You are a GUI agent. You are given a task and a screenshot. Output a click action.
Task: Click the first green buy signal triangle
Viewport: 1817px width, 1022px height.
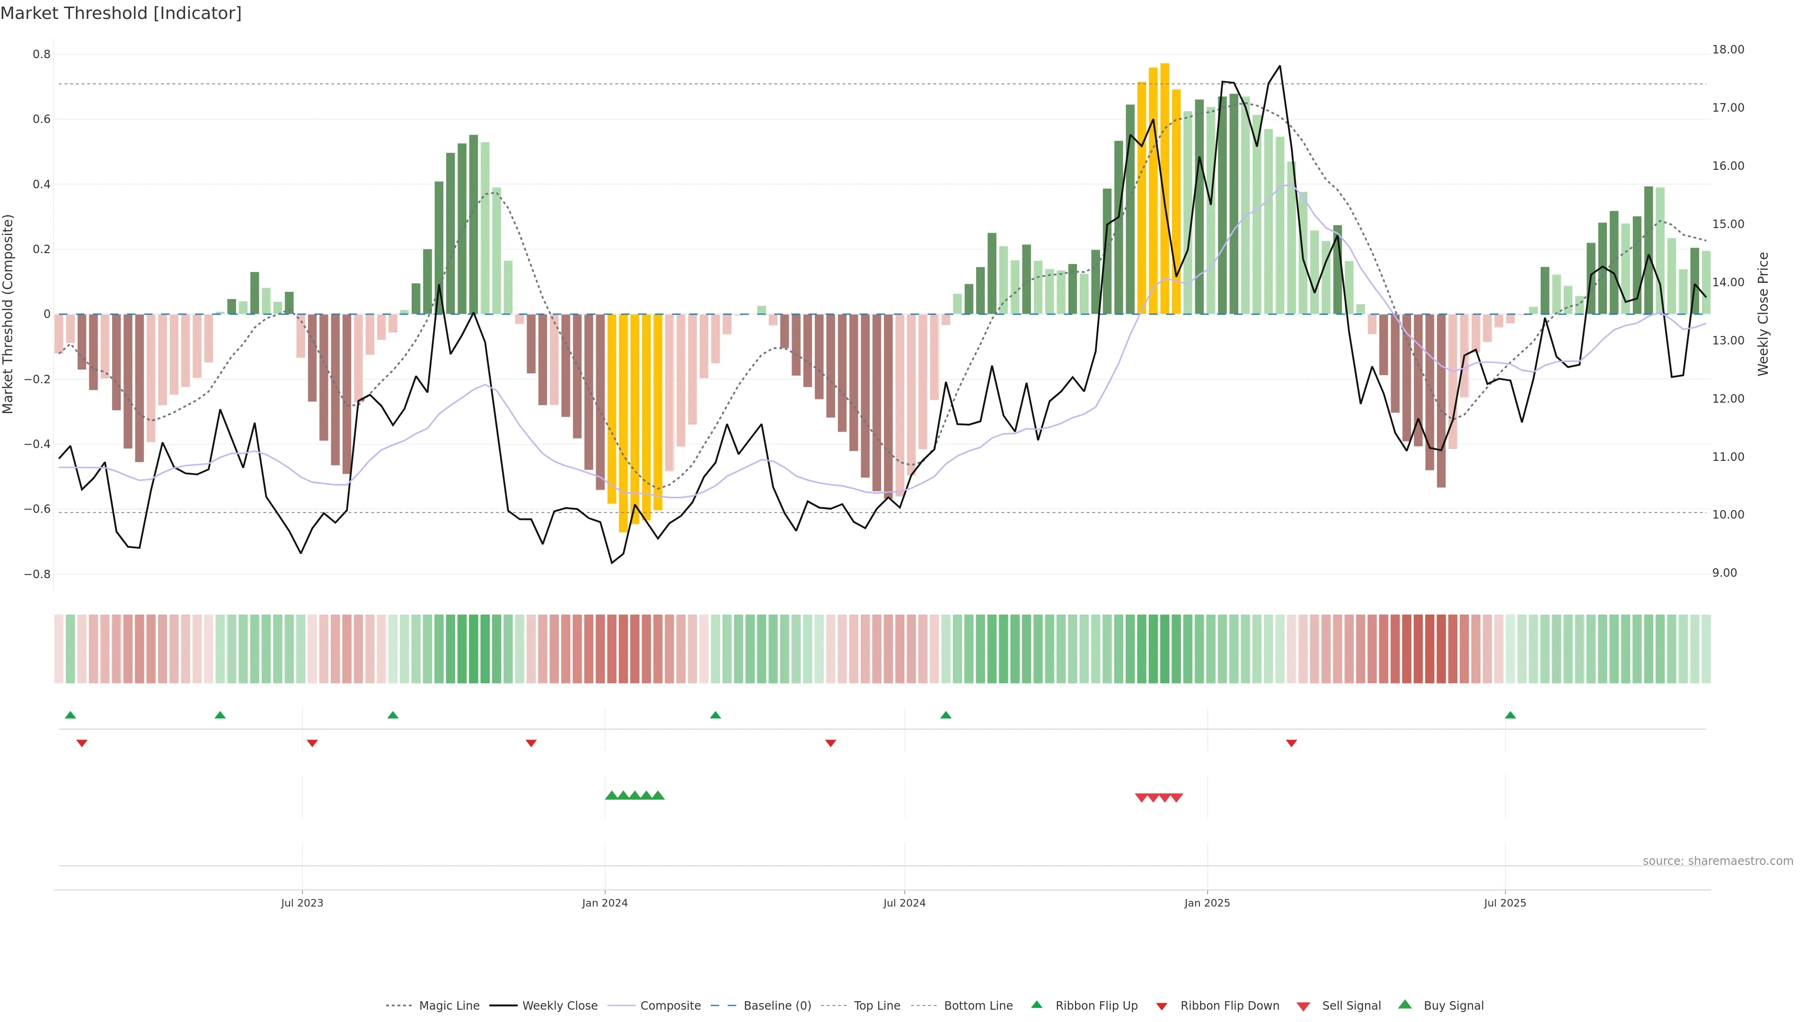pos(611,795)
